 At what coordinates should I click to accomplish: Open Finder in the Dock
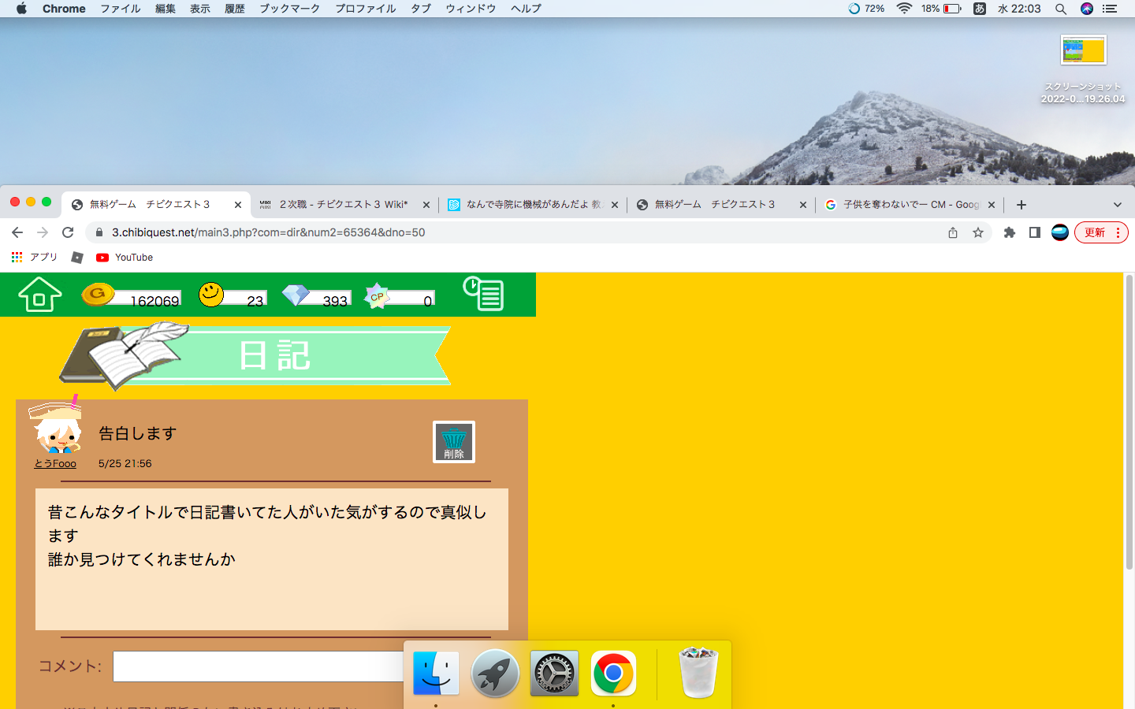coord(436,674)
